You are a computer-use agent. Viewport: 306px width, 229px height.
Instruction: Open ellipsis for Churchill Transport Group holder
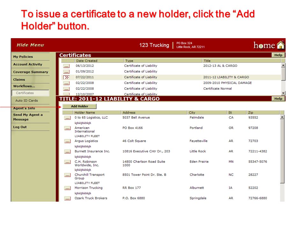(68, 175)
